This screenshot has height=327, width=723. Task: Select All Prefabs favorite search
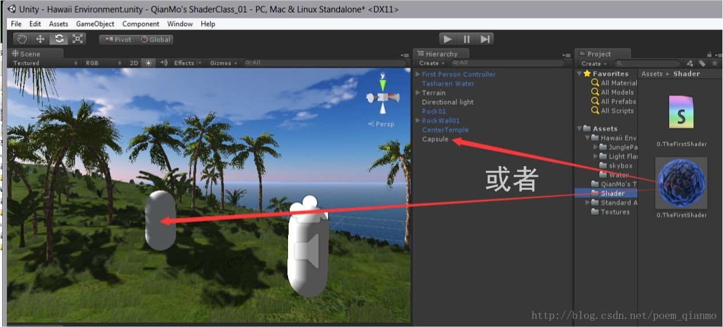(x=614, y=101)
